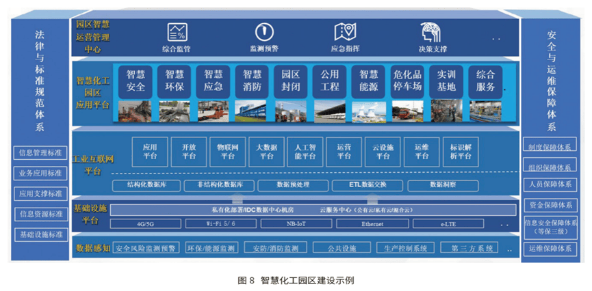Click the 决策支撑 brain icon
Viewport: 592px width, 291px height.
click(432, 31)
